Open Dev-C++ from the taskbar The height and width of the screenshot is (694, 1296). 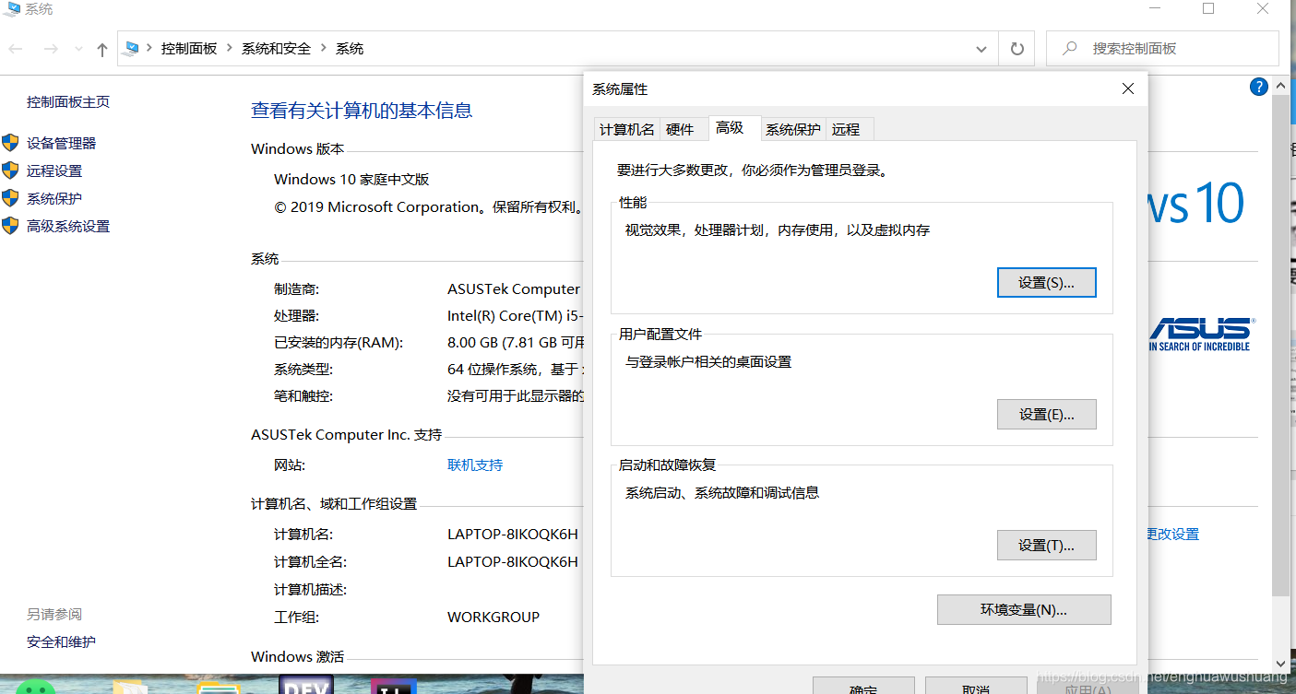[x=305, y=685]
